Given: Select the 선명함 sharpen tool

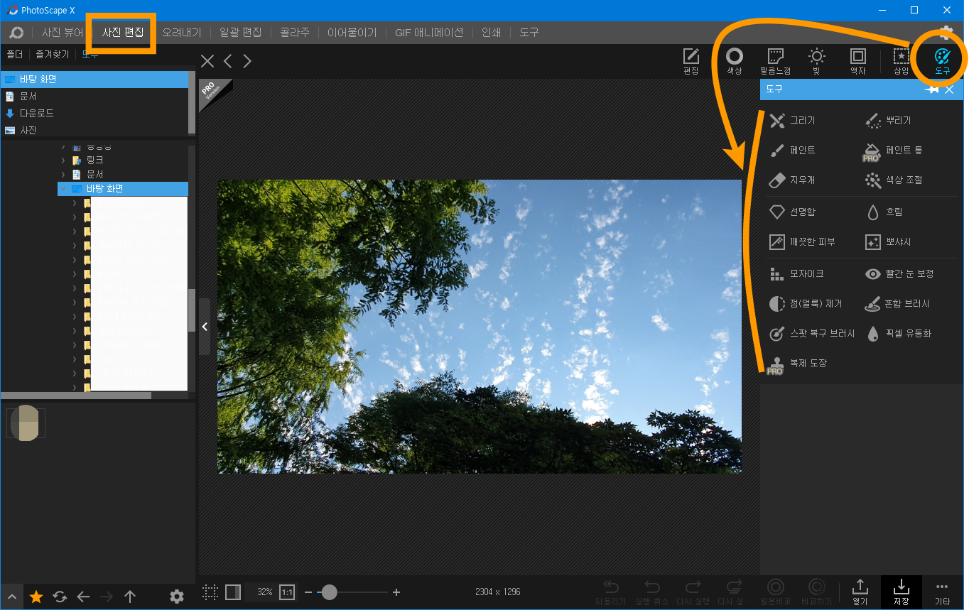Looking at the screenshot, I should [793, 212].
